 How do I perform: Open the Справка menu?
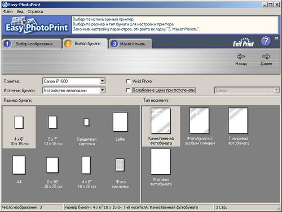pos(35,11)
